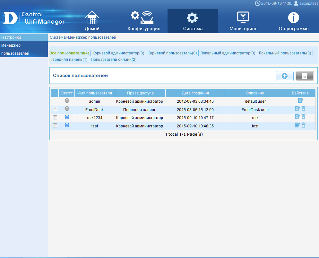
Task: Click the Имя пользователя column header
Action: [x=95, y=93]
